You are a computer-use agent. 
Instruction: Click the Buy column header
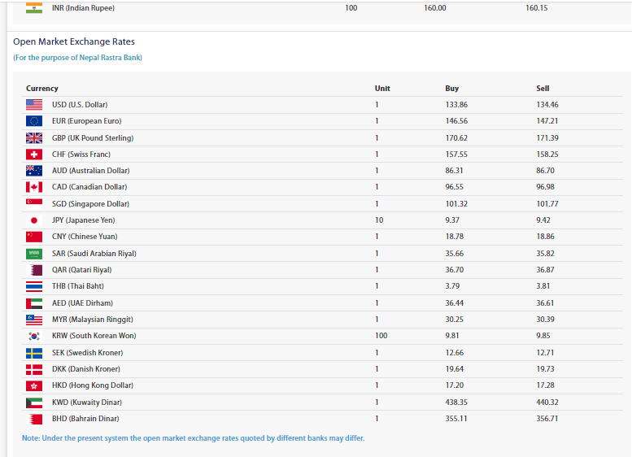451,88
